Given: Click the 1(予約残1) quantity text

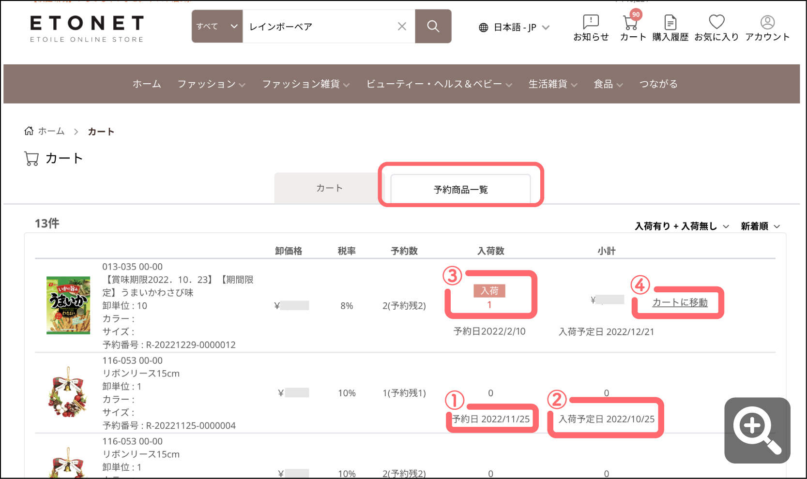Looking at the screenshot, I should tap(404, 393).
